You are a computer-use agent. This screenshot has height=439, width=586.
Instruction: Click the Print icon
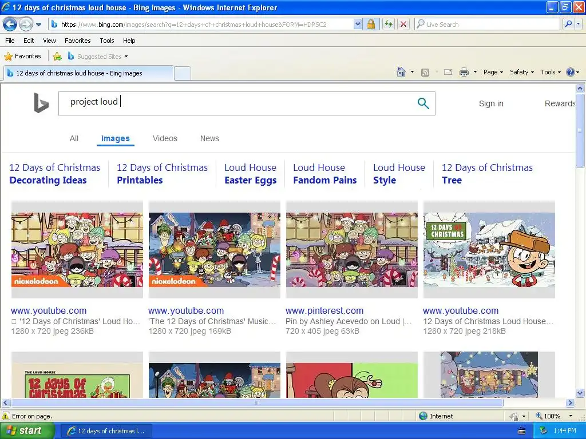pos(464,73)
